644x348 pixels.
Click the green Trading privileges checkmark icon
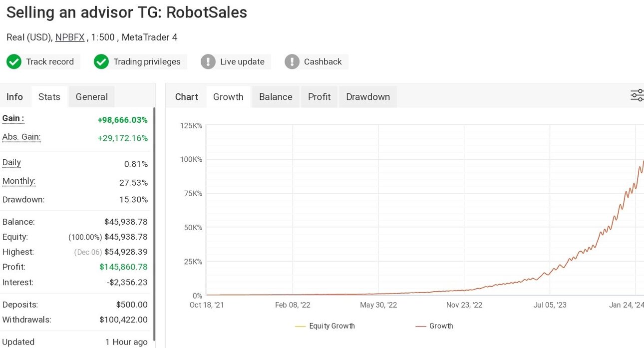[101, 62]
